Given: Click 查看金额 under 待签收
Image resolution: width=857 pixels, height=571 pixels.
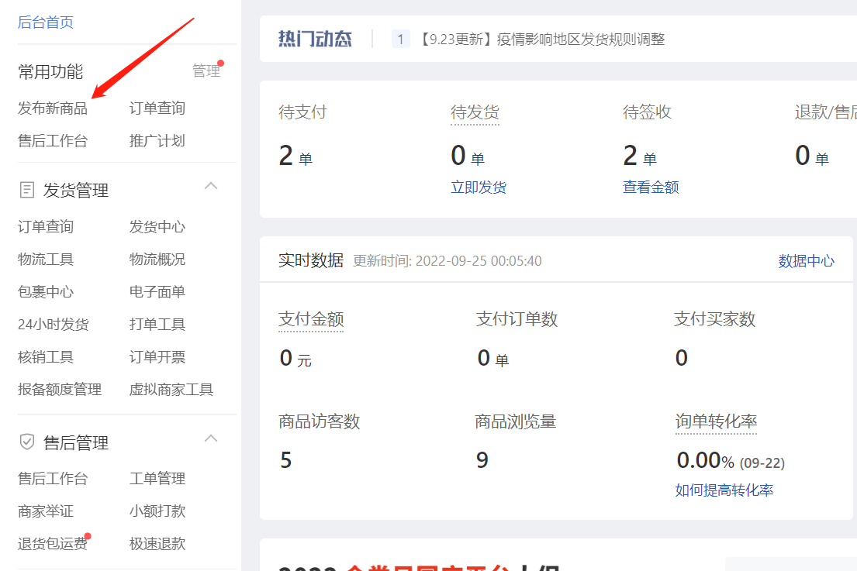Looking at the screenshot, I should click(x=651, y=187).
